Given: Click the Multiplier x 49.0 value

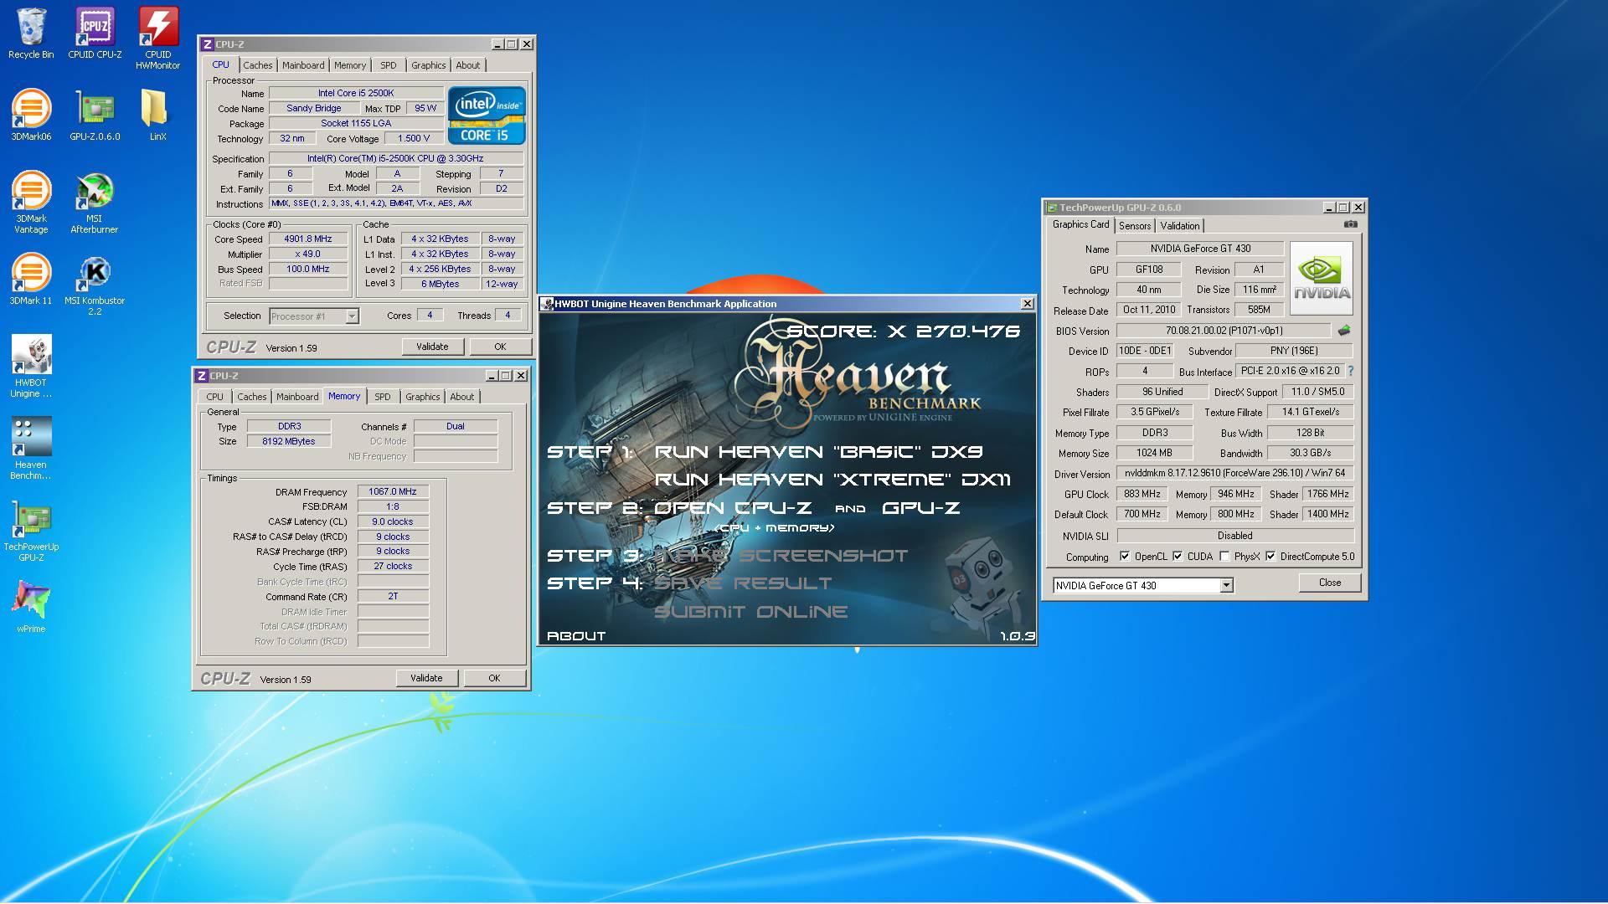Looking at the screenshot, I should pyautogui.click(x=308, y=254).
